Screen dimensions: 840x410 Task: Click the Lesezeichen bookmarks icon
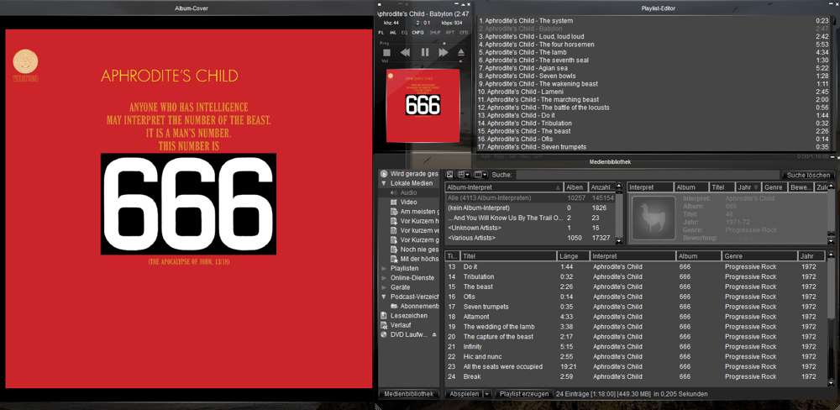coord(384,316)
